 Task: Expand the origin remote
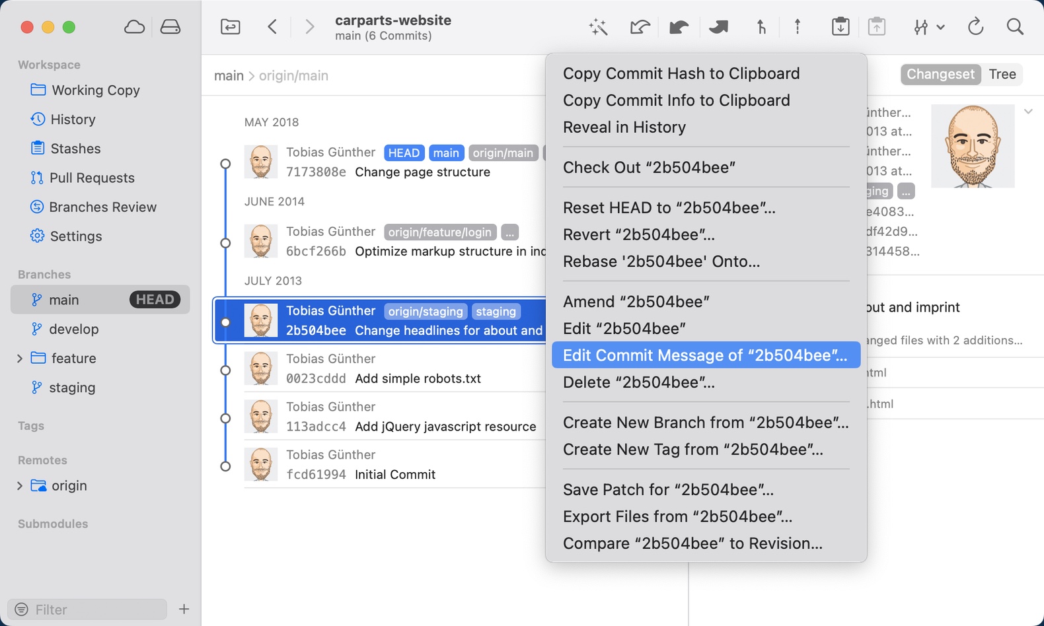tap(20, 486)
